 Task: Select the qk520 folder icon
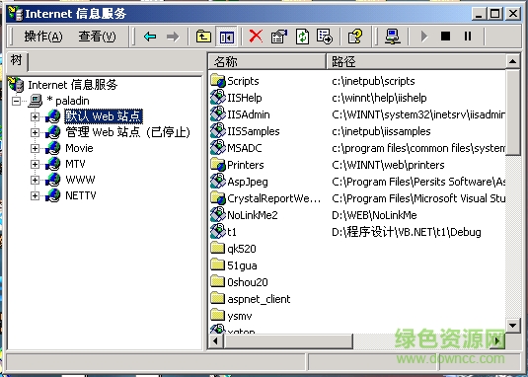click(x=217, y=249)
